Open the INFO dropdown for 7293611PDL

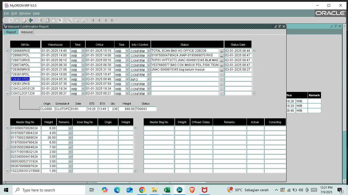coord(149,79)
